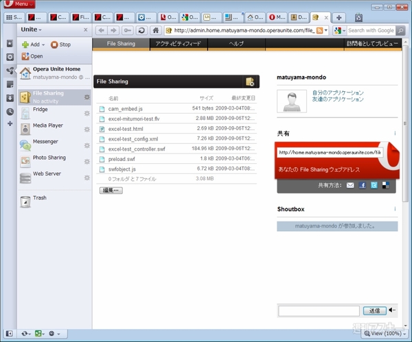Open the Opera Menu button
The height and width of the screenshot is (342, 412).
19,4
